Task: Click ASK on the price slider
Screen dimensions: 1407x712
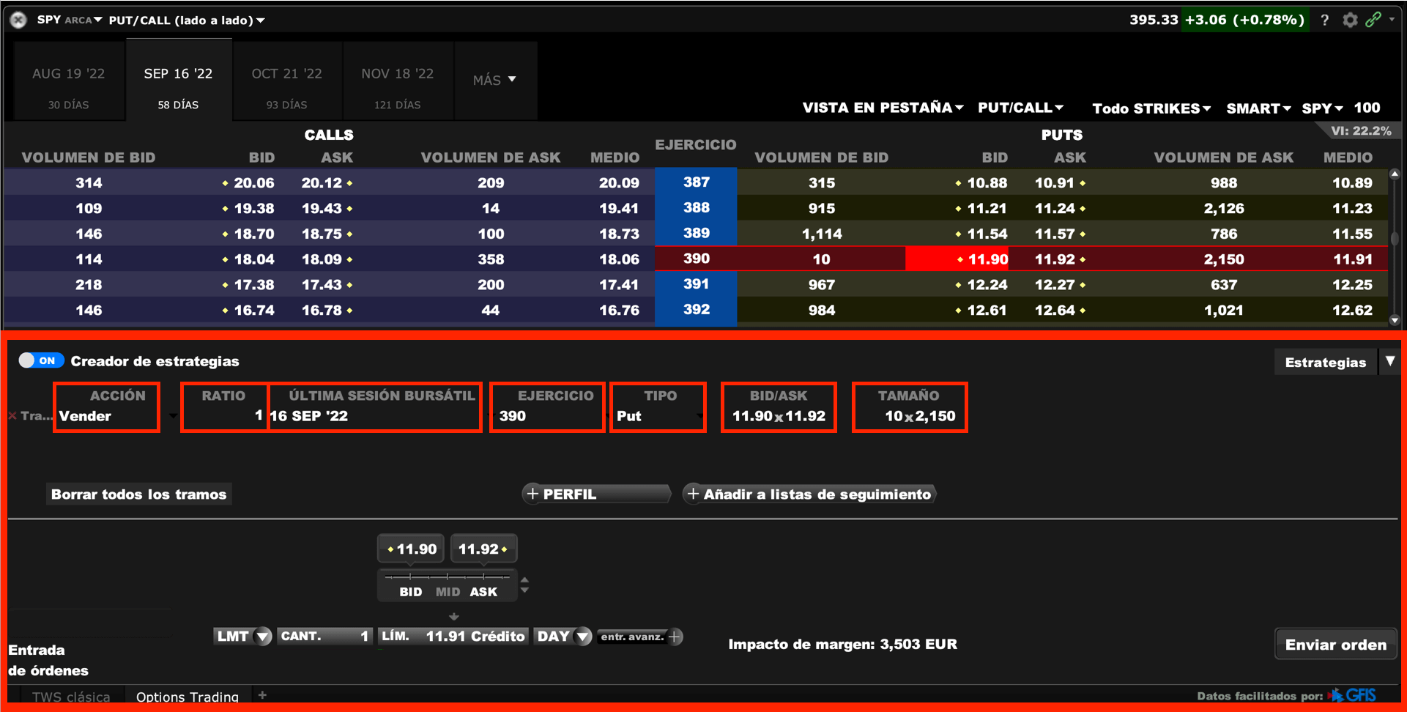Action: (483, 592)
